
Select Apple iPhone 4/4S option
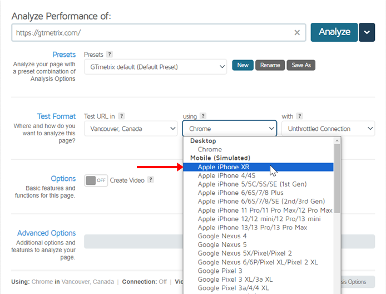click(x=259, y=175)
